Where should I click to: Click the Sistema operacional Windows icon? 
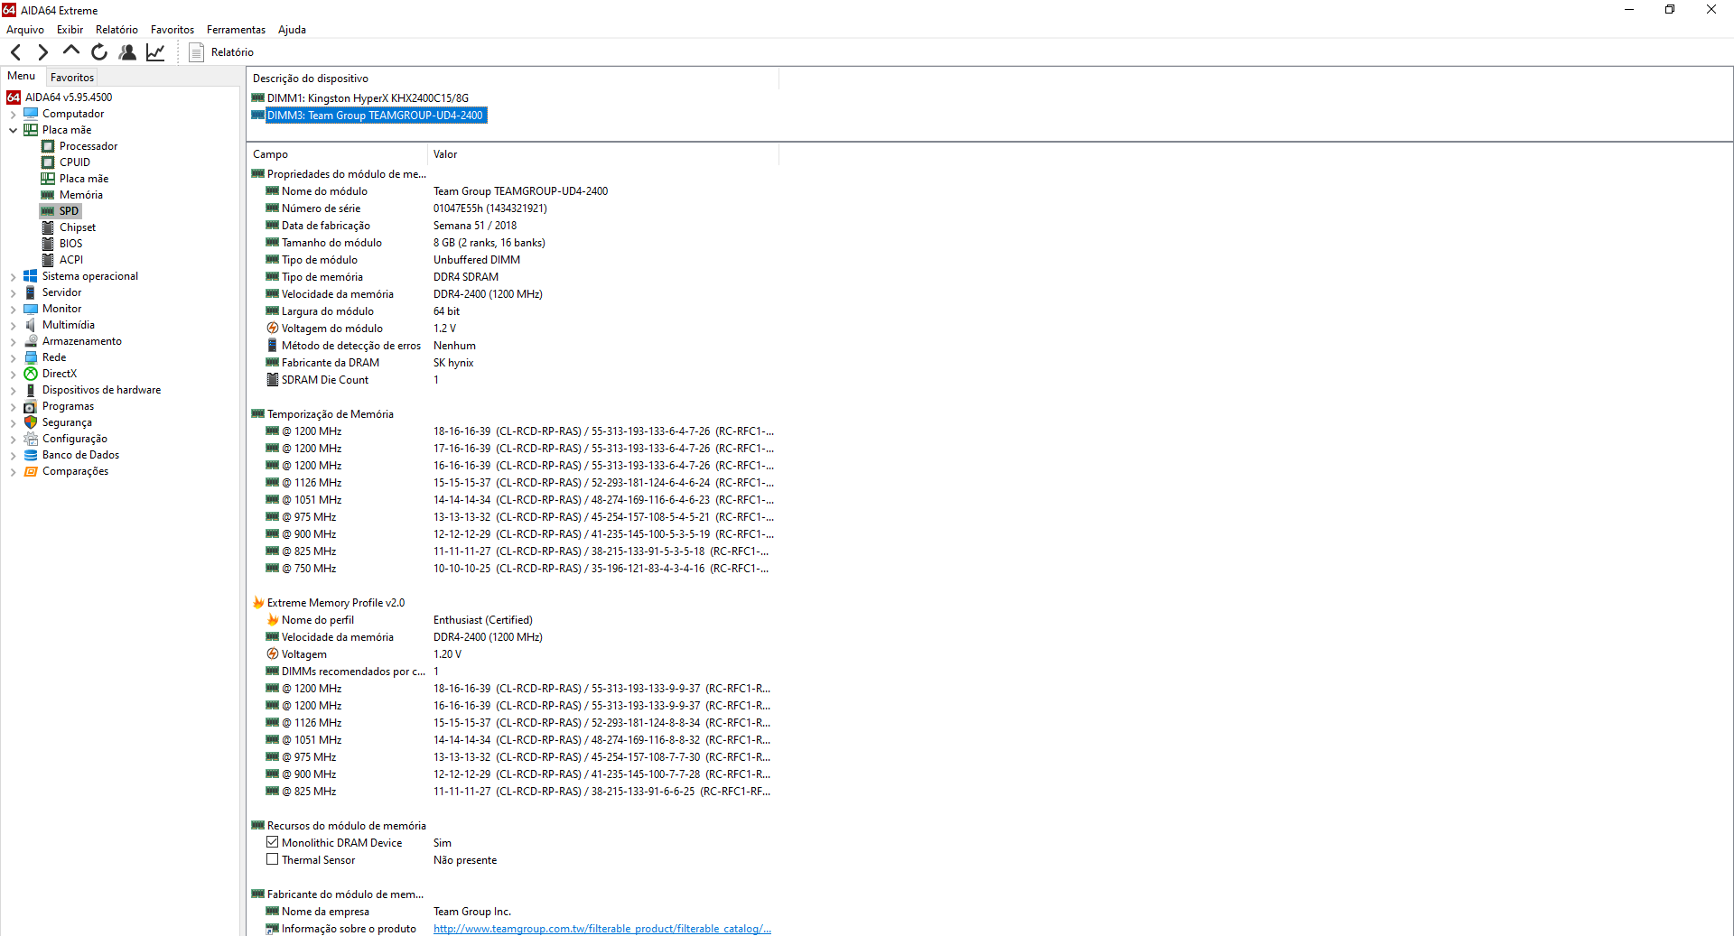pyautogui.click(x=31, y=276)
